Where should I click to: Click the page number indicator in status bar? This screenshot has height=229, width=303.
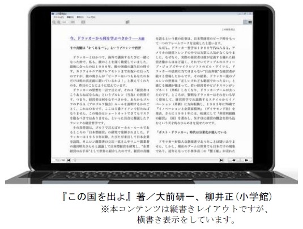pyautogui.click(x=59, y=160)
